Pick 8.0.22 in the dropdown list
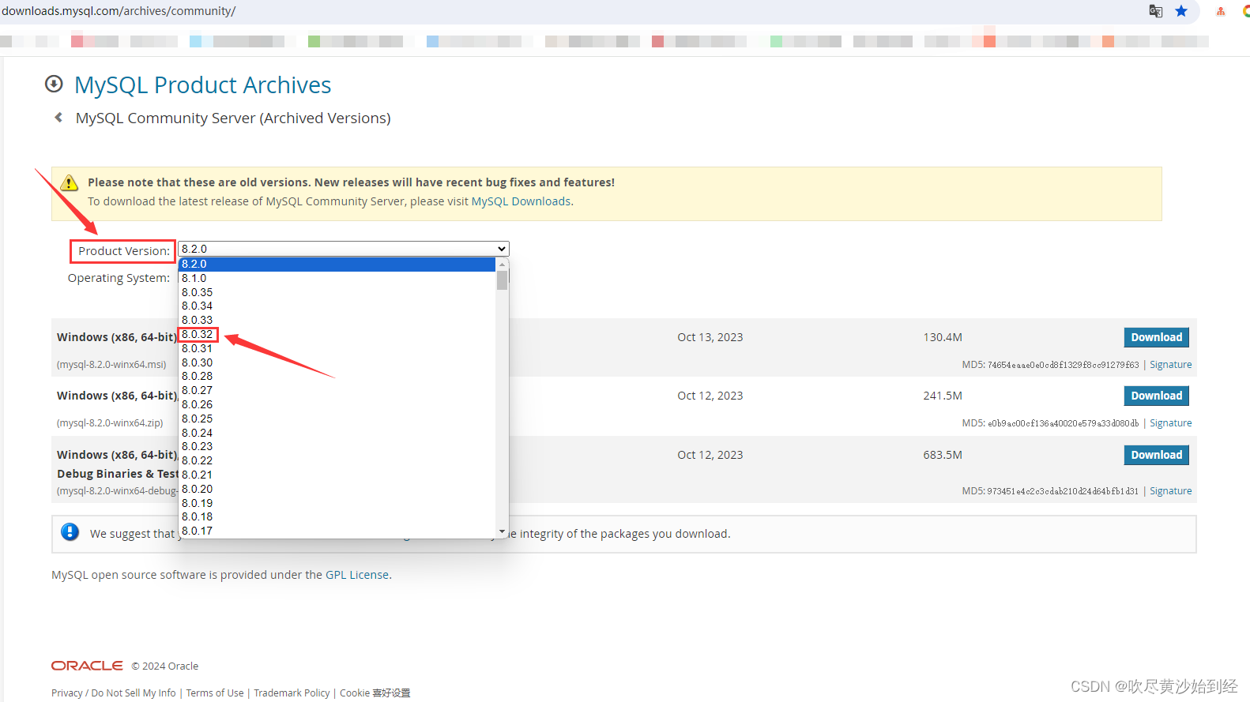This screenshot has width=1250, height=702. [x=337, y=460]
